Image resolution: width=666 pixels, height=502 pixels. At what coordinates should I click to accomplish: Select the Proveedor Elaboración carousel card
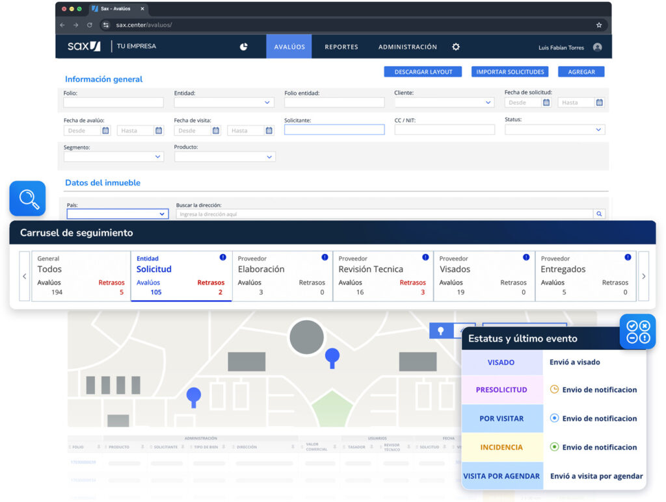[x=282, y=276]
